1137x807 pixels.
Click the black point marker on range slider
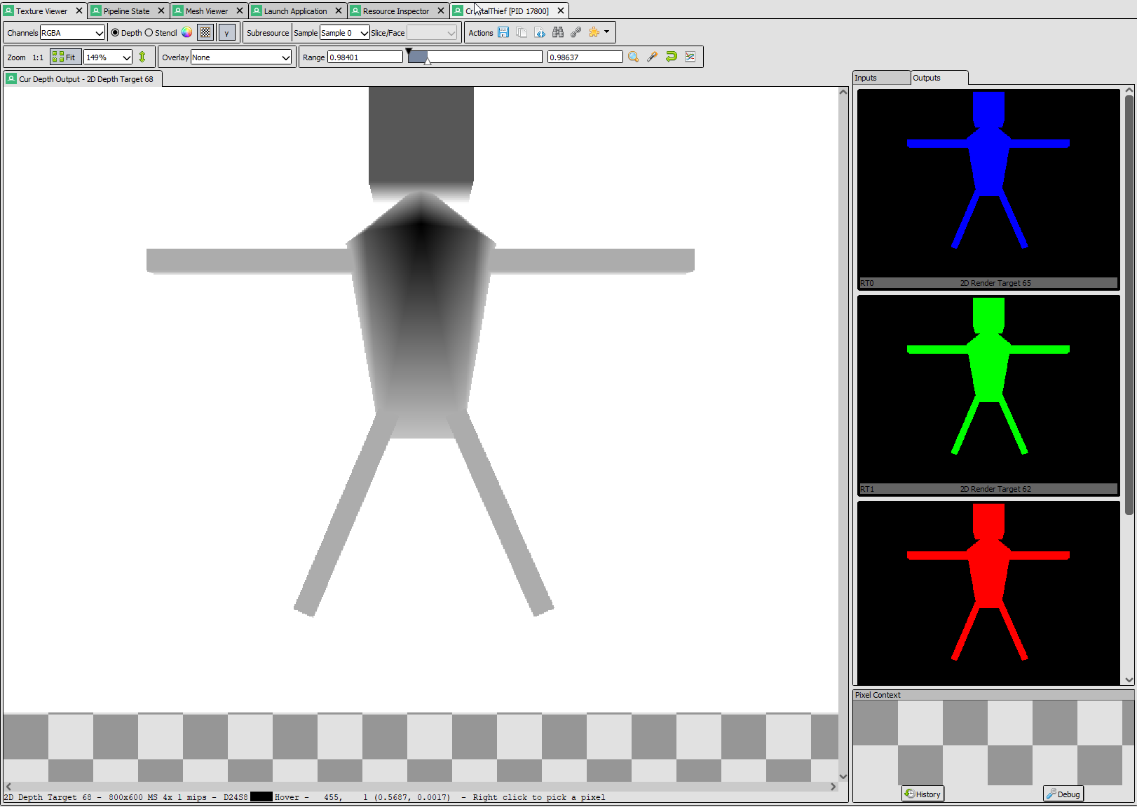409,52
